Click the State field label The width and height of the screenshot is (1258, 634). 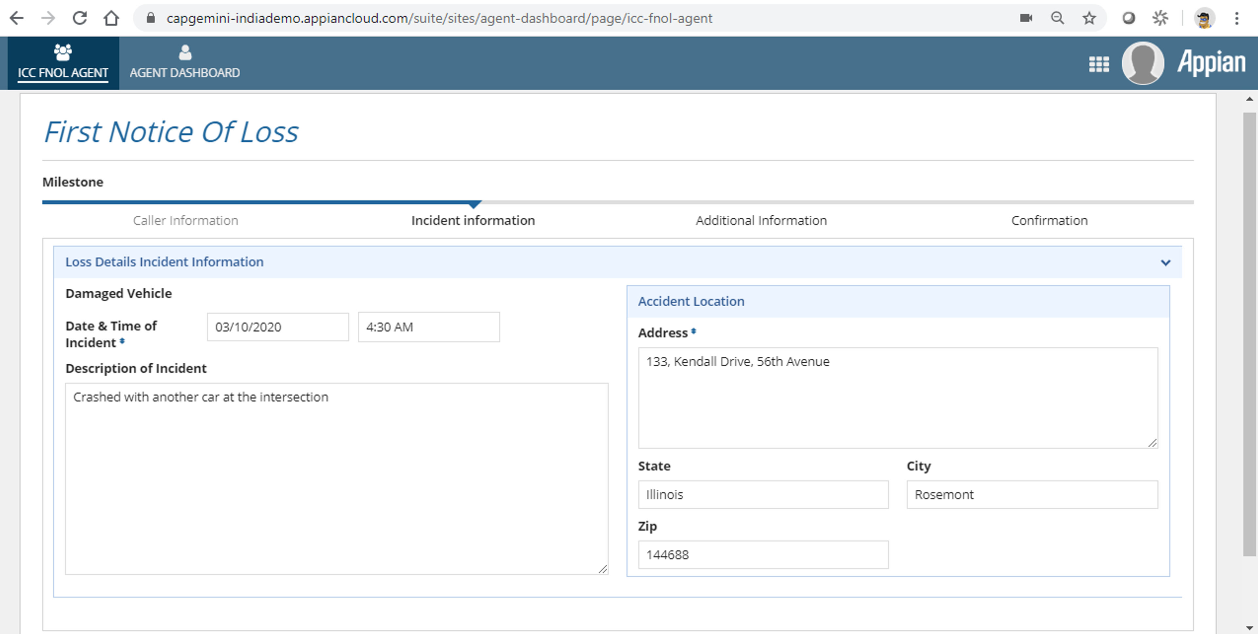tap(654, 466)
